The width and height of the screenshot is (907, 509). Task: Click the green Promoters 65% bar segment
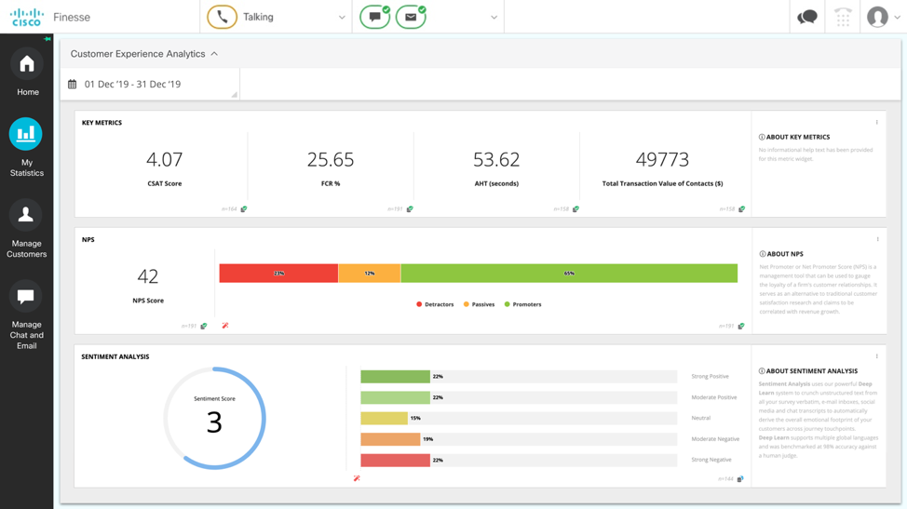(568, 274)
